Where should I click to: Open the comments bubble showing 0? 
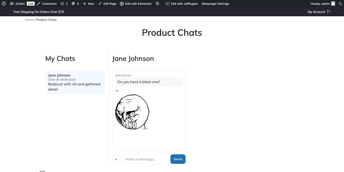75,4
